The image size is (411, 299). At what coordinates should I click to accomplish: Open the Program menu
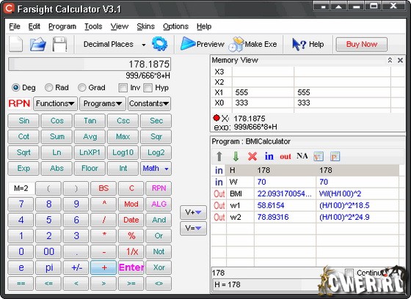(x=62, y=26)
